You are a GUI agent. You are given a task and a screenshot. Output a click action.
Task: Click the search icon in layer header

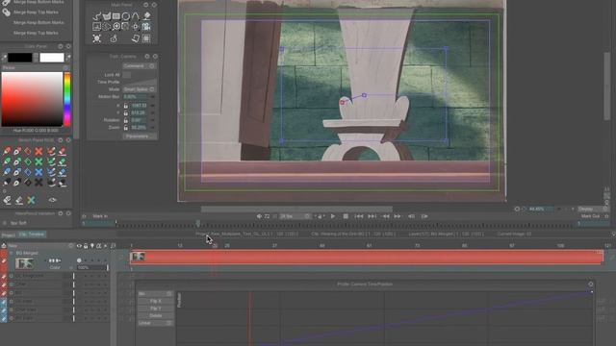[x=113, y=246]
